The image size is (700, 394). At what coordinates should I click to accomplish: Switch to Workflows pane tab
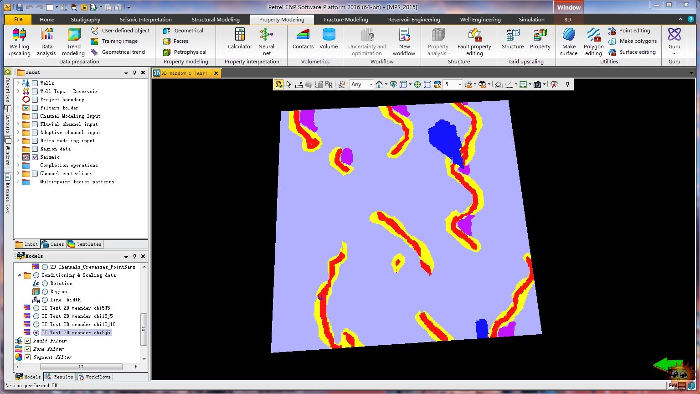(x=94, y=377)
